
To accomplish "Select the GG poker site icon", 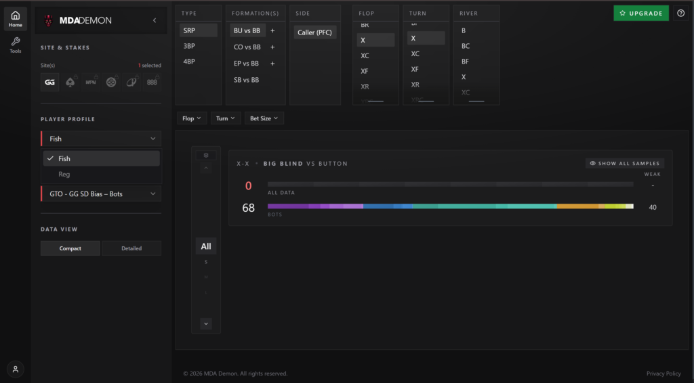I will pos(49,82).
